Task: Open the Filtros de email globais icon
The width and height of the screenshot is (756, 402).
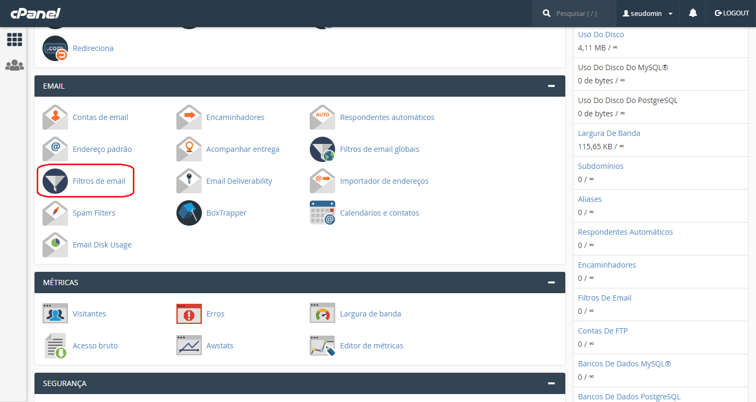Action: (x=322, y=149)
